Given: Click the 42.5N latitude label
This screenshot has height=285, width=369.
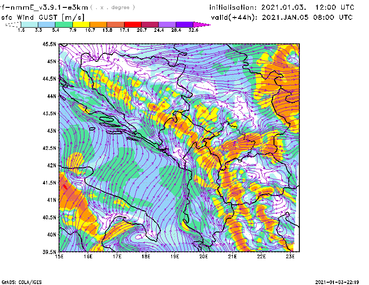Looking at the screenshot, I should click(x=49, y=148).
